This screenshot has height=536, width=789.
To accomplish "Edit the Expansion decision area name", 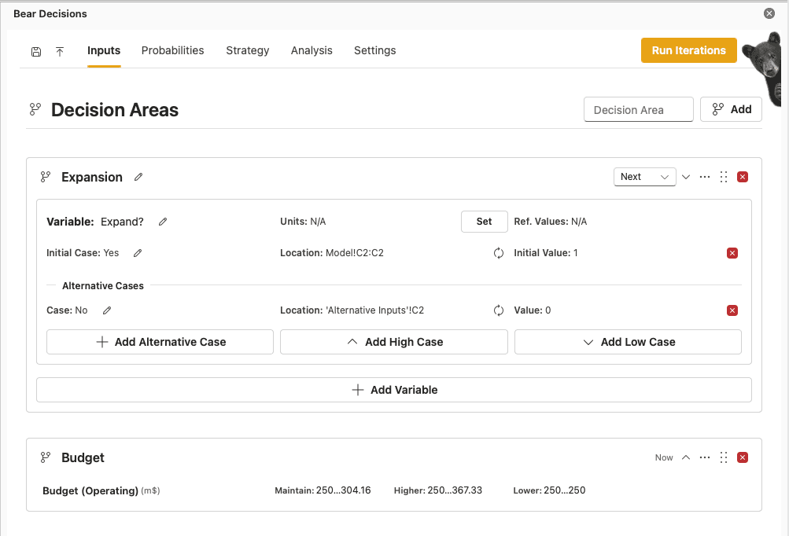I will pyautogui.click(x=138, y=177).
